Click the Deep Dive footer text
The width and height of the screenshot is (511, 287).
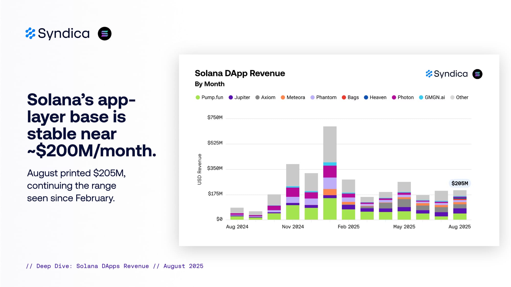[115, 266]
